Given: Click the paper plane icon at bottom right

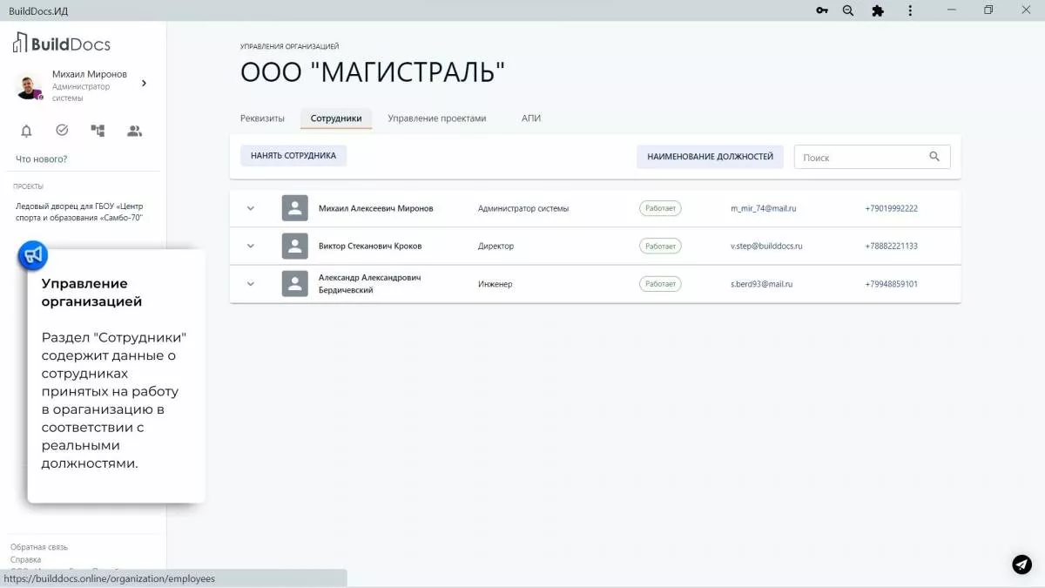Looking at the screenshot, I should coord(1021,564).
